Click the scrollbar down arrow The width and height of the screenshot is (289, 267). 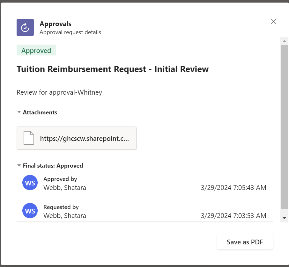tap(284, 218)
